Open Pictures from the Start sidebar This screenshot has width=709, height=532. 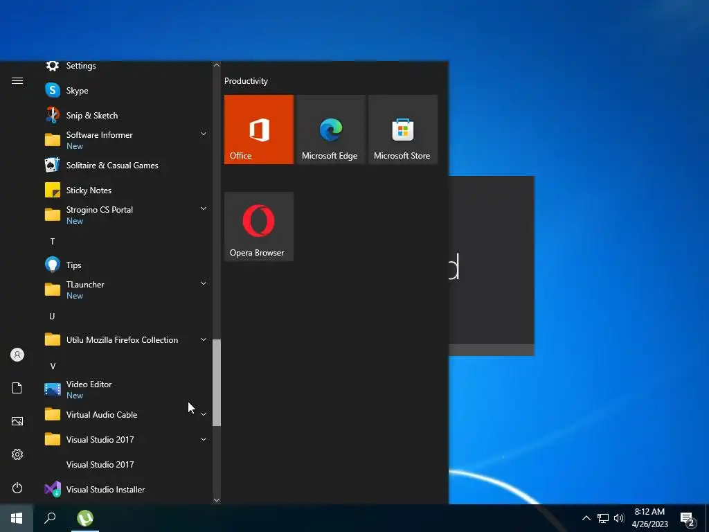[17, 421]
